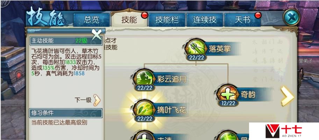
Task: Select the 奇韵 passive skill icon
Action: click(228, 94)
